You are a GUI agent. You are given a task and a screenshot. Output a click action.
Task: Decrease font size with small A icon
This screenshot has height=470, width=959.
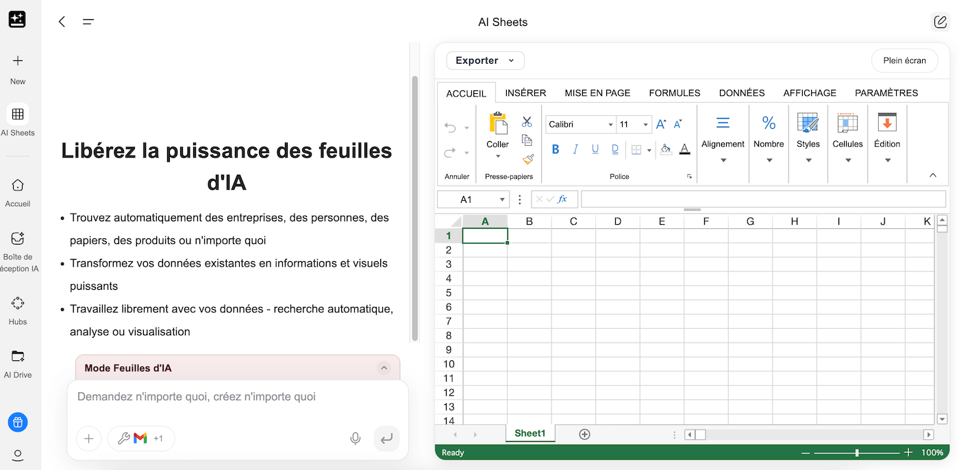pos(677,124)
